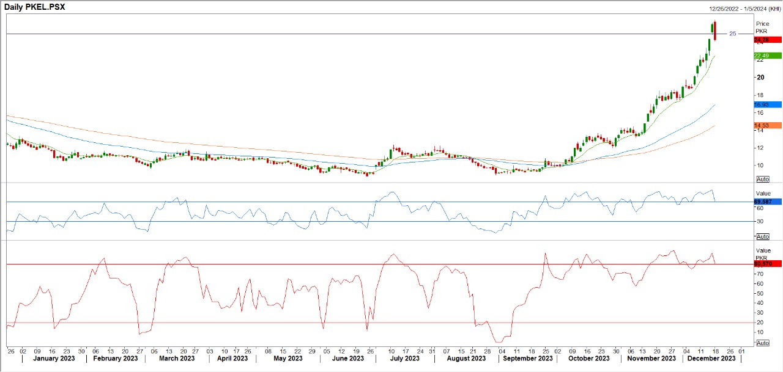
Task: Click the last red candlestick at the chart peak
Action: 715,31
